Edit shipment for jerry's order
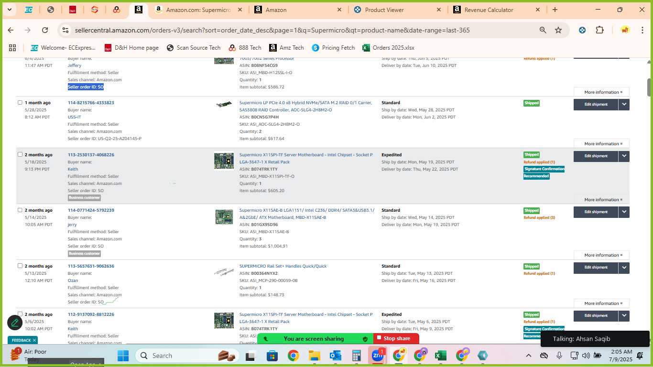The height and width of the screenshot is (367, 653). 596,212
